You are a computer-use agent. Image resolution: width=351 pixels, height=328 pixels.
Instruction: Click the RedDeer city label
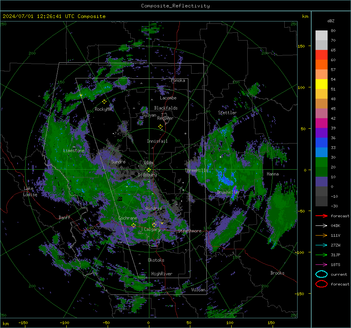(x=165, y=118)
